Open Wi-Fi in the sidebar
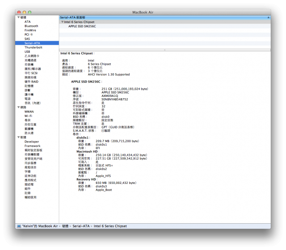The image size is (286, 250). [x=28, y=116]
